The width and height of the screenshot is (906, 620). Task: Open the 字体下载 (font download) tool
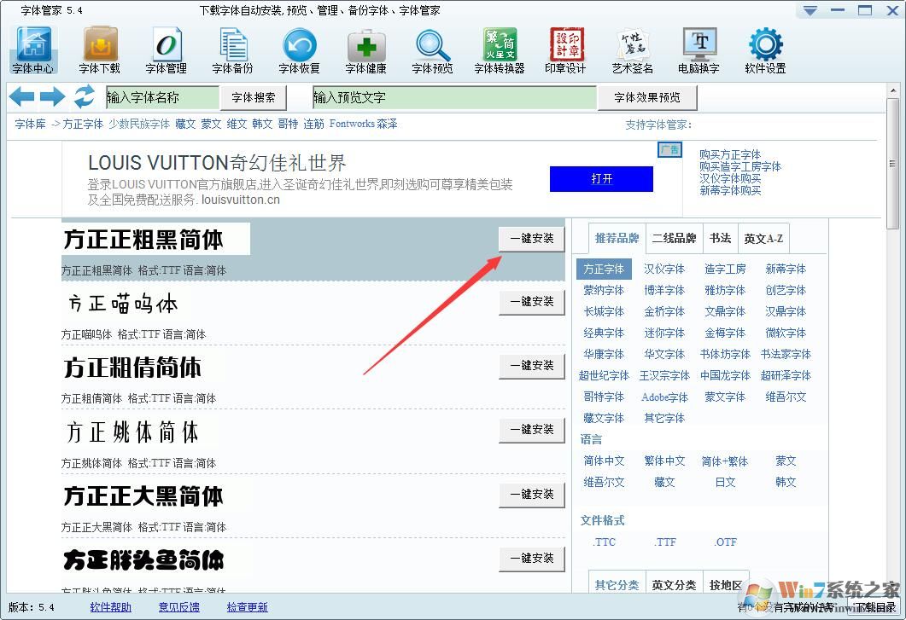tap(99, 49)
